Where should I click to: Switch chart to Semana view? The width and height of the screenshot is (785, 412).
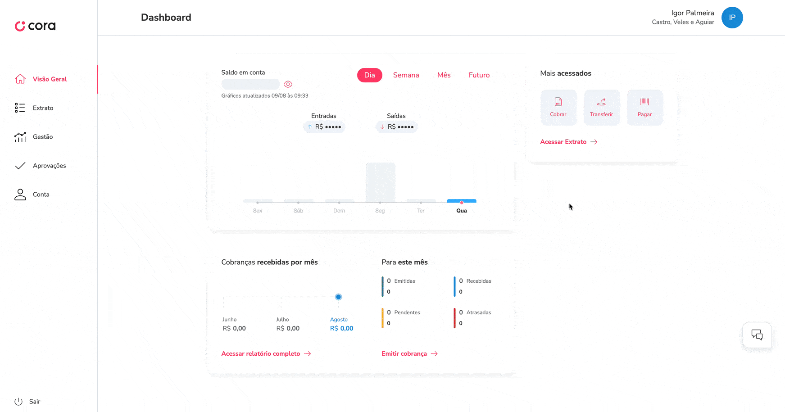coord(406,75)
